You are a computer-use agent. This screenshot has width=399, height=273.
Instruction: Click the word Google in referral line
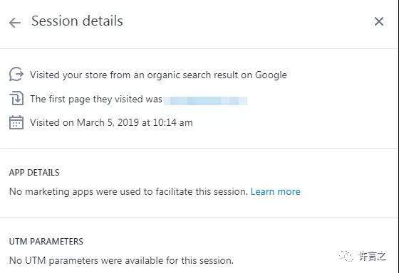tap(271, 75)
